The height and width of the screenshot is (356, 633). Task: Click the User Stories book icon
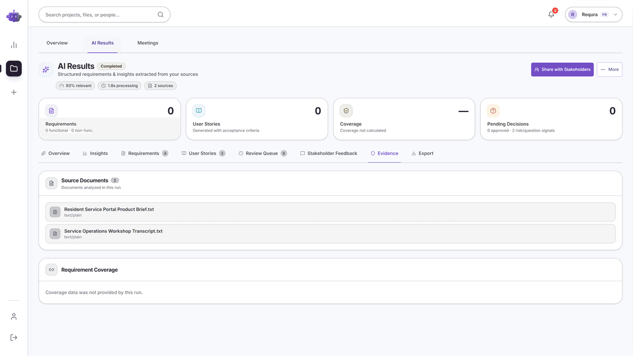pyautogui.click(x=199, y=111)
